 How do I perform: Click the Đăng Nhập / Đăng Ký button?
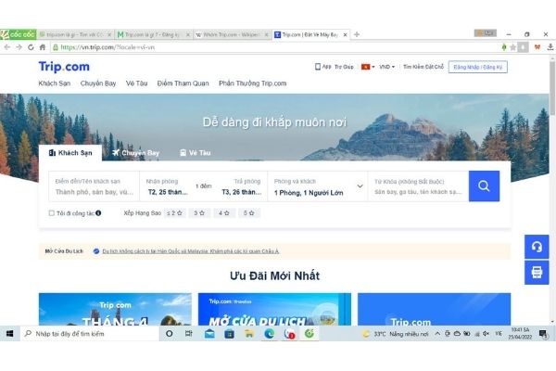tap(477, 67)
